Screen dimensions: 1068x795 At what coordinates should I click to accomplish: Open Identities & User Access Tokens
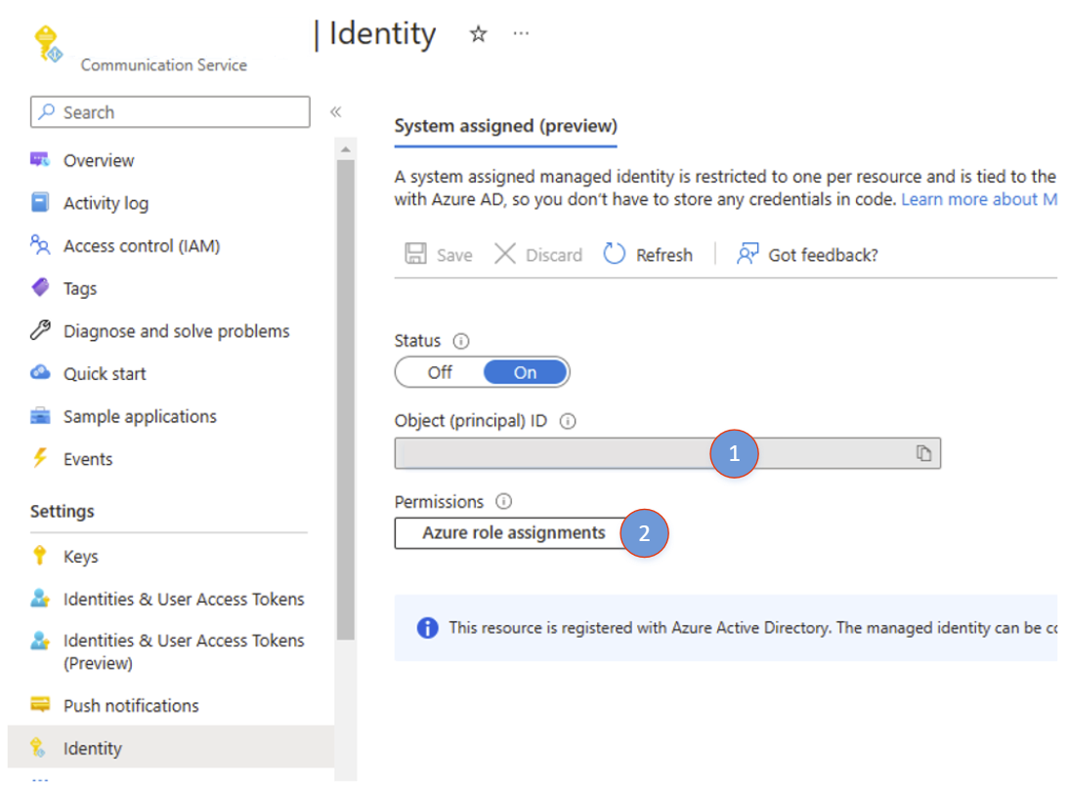click(184, 599)
